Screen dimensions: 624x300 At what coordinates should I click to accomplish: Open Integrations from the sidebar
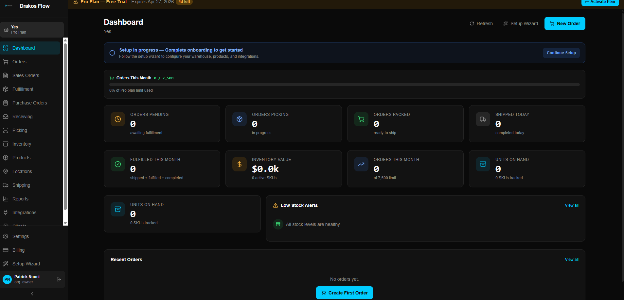(x=30, y=213)
